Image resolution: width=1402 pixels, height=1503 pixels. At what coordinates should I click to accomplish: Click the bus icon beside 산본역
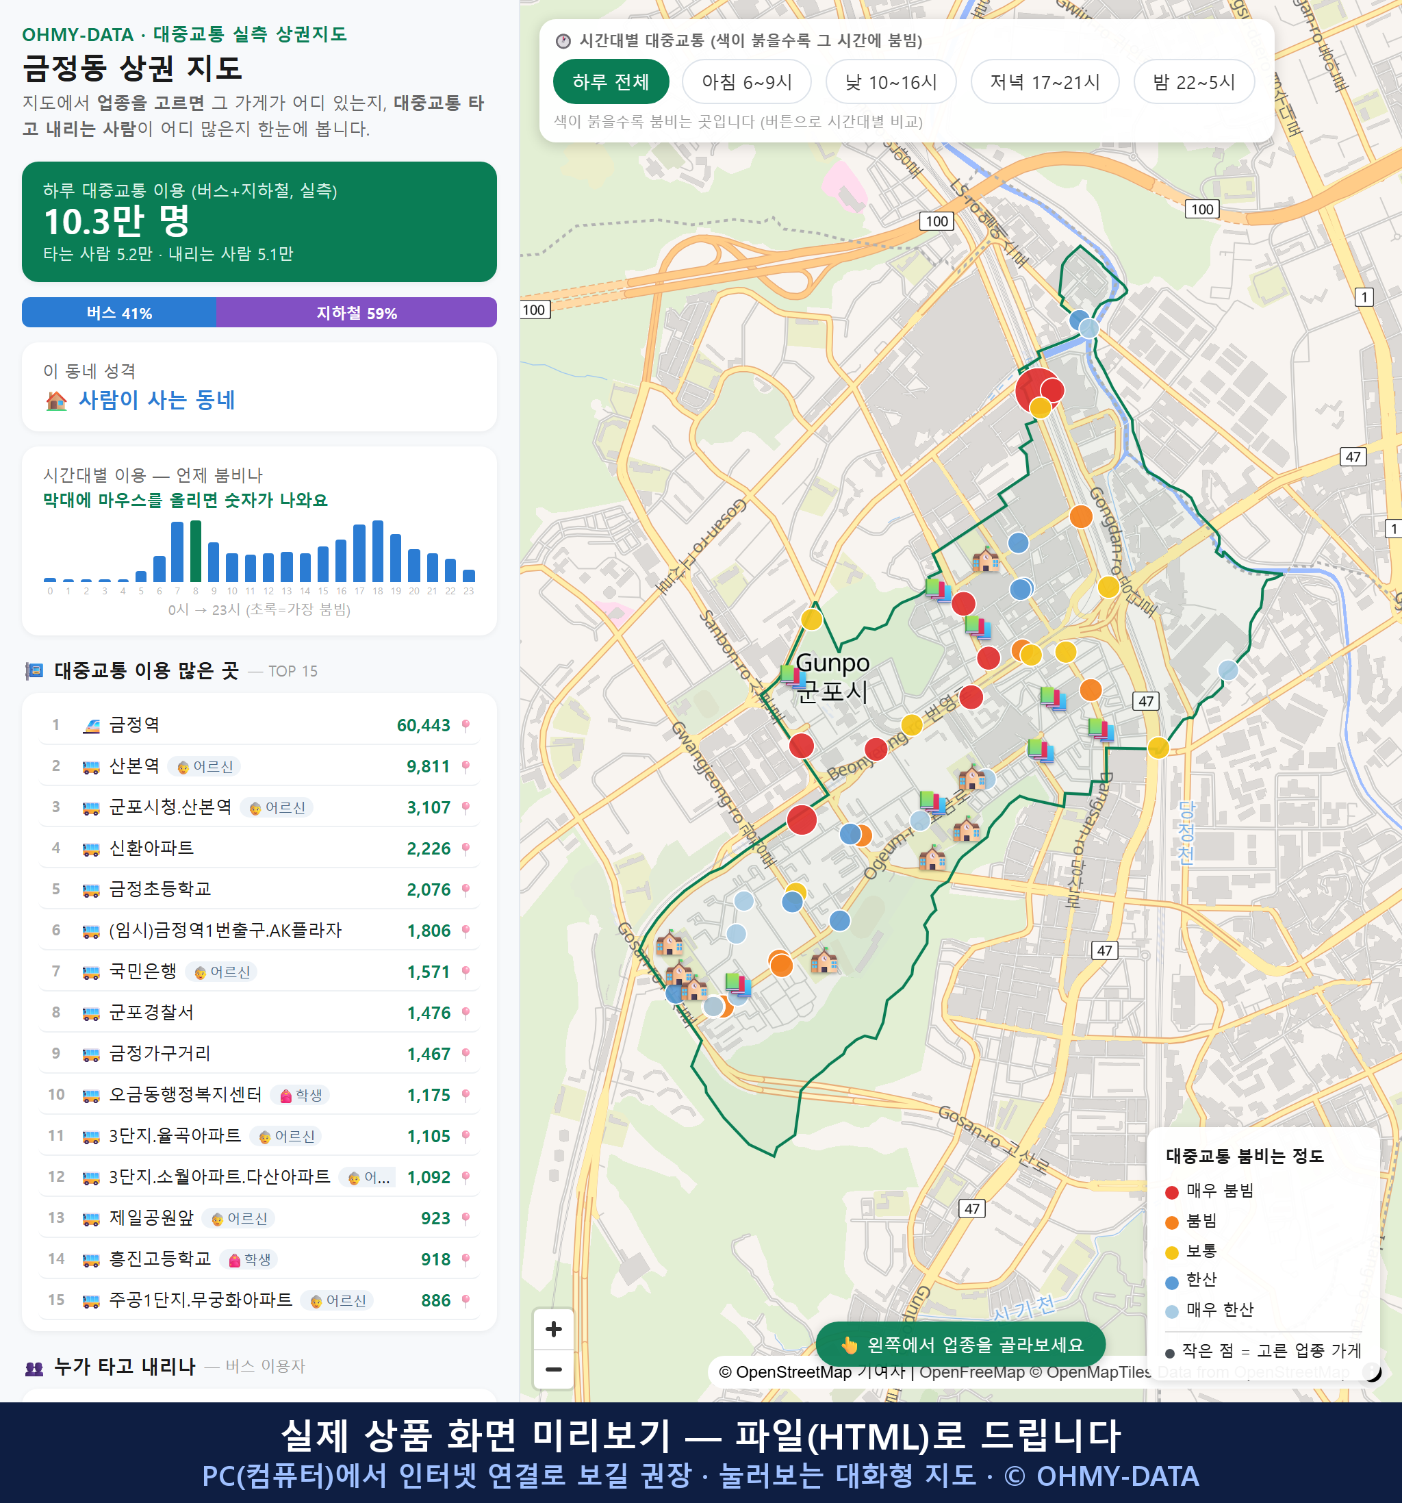tap(90, 768)
